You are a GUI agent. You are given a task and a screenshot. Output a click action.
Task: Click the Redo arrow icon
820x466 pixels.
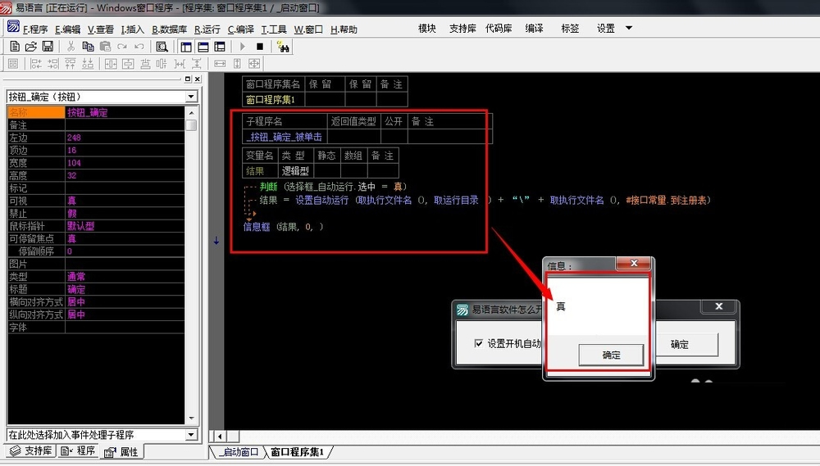click(x=122, y=47)
